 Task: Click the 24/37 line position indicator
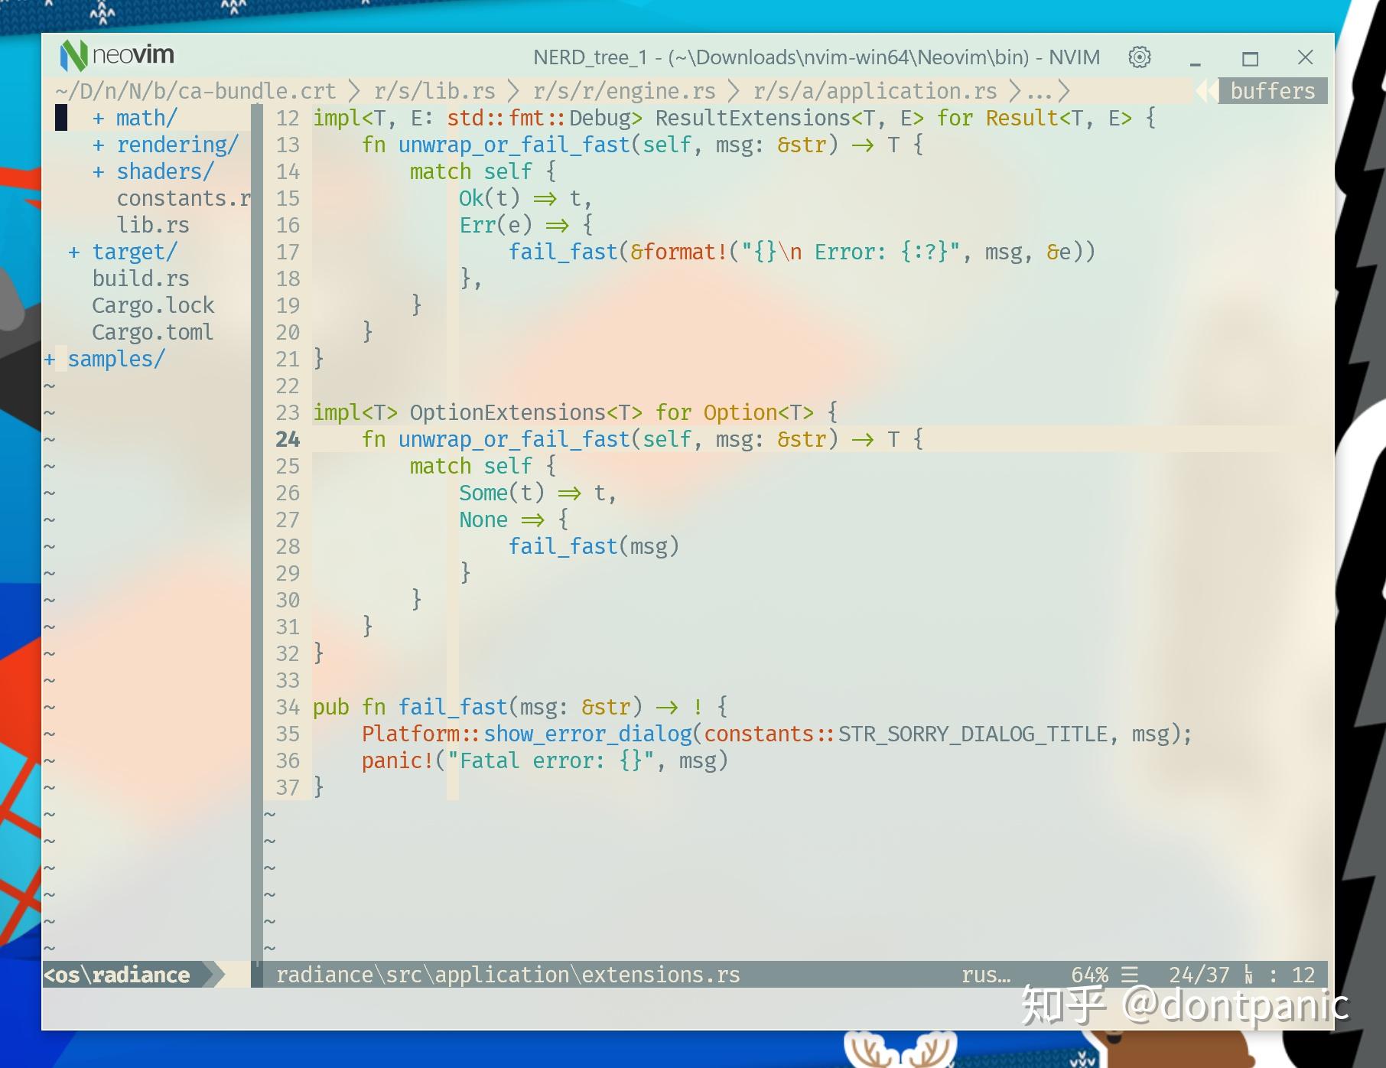[1199, 975]
